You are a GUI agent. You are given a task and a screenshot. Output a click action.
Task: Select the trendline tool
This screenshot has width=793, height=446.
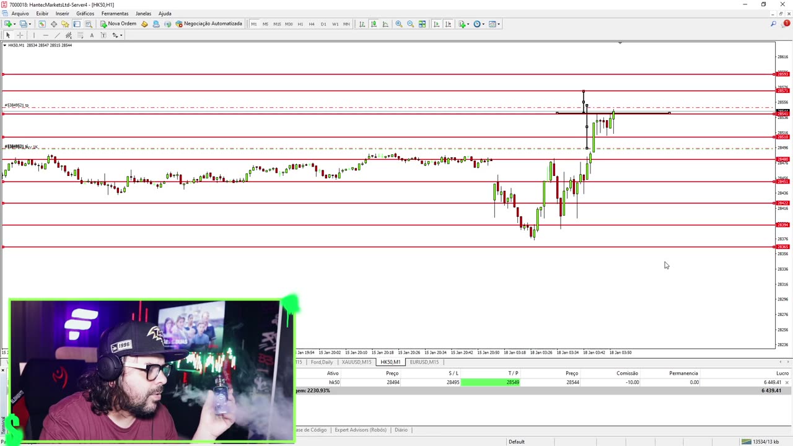click(57, 35)
